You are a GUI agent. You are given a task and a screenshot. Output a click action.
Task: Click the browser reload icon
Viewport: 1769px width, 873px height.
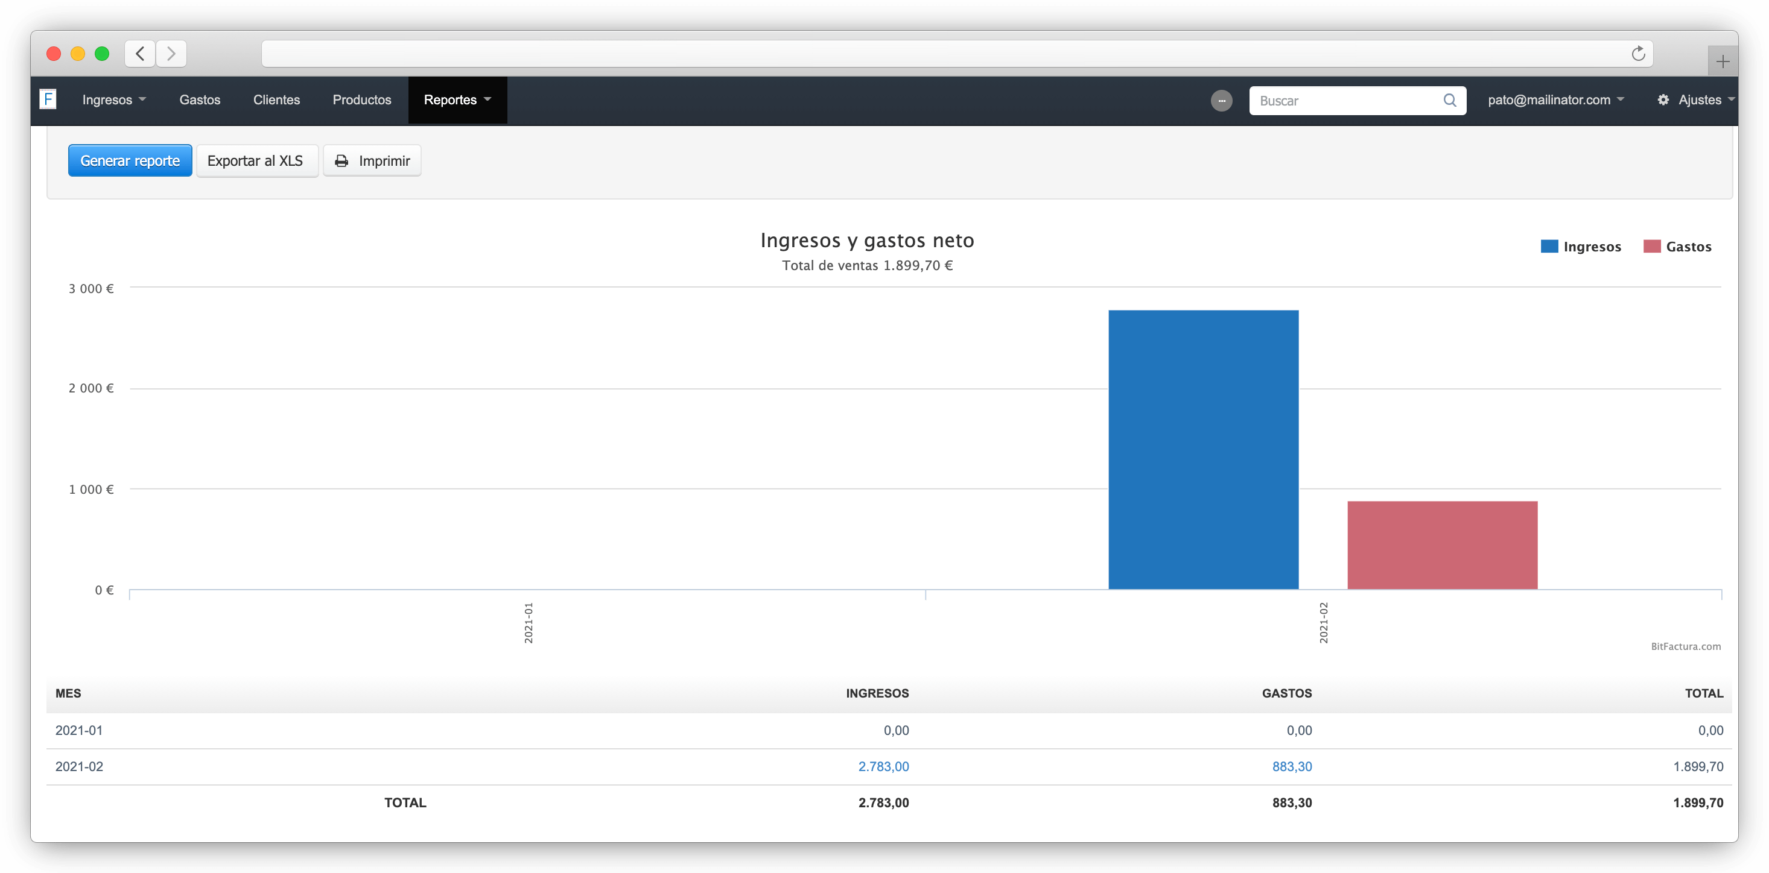[x=1638, y=54]
